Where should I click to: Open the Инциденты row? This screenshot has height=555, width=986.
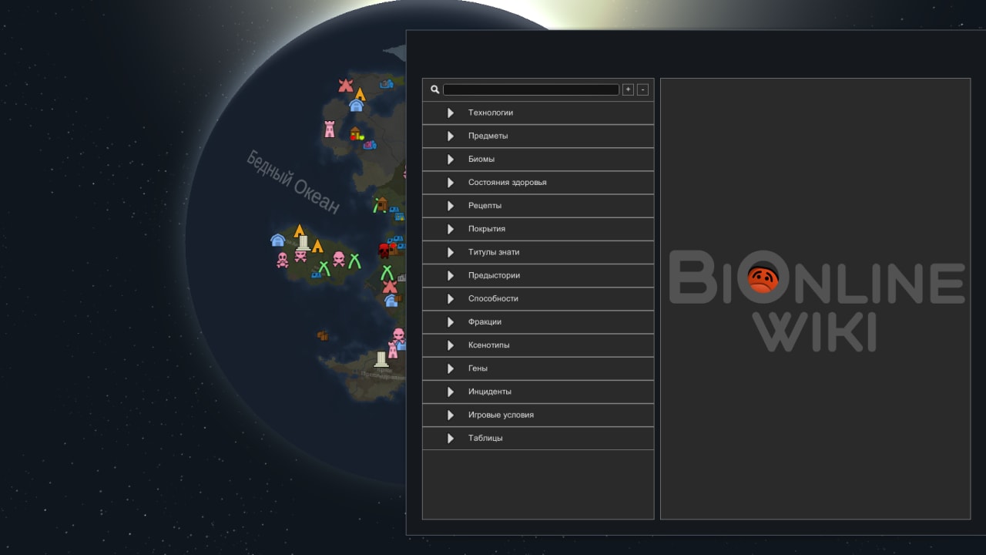point(538,392)
